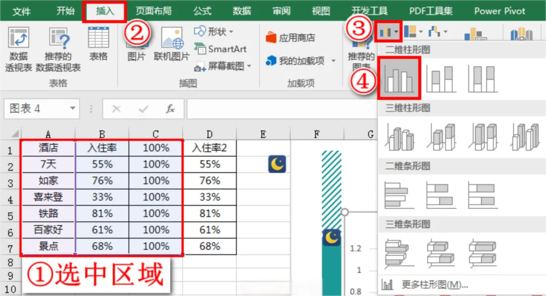
Task: Switch to the 公式 tab
Action: 202,11
